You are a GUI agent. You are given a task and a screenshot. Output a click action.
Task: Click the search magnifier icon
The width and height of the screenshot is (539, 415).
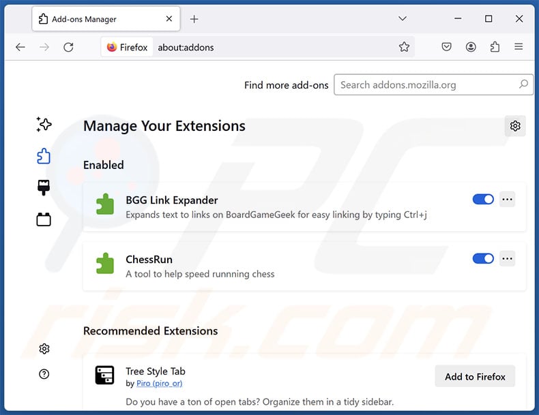[523, 84]
